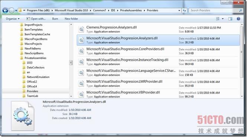Click the Progression.InstanceTracking.dll file icon

coord(81,62)
